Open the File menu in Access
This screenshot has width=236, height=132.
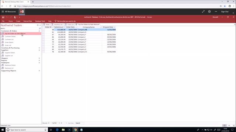3,21
